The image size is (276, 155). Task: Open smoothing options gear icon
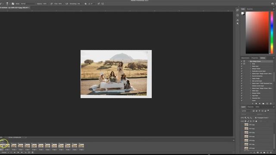[x=85, y=3]
